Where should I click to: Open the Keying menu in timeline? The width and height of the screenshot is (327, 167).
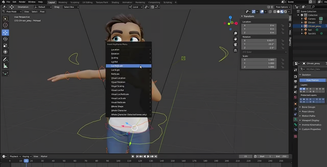point(27,156)
